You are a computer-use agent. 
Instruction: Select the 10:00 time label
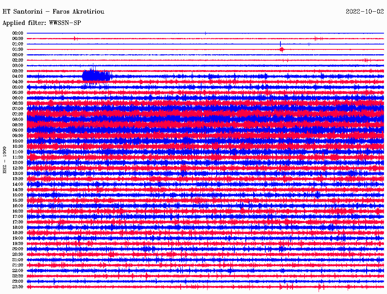[18, 141]
